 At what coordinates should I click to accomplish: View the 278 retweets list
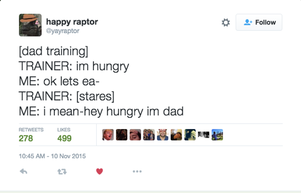point(26,138)
